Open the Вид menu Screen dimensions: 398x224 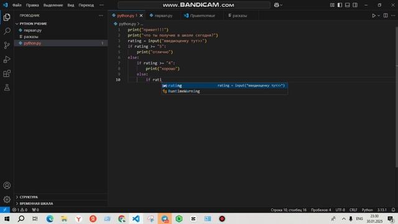[x=71, y=5]
